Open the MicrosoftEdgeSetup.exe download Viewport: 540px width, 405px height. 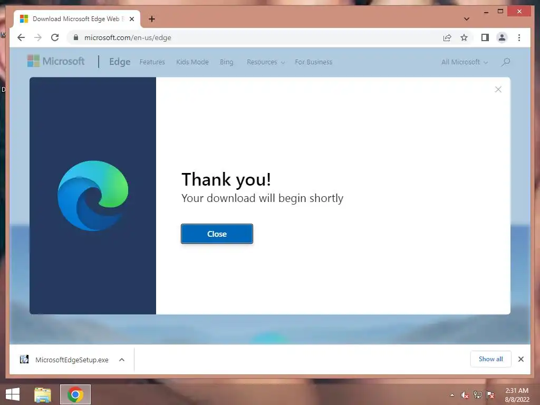(x=72, y=360)
